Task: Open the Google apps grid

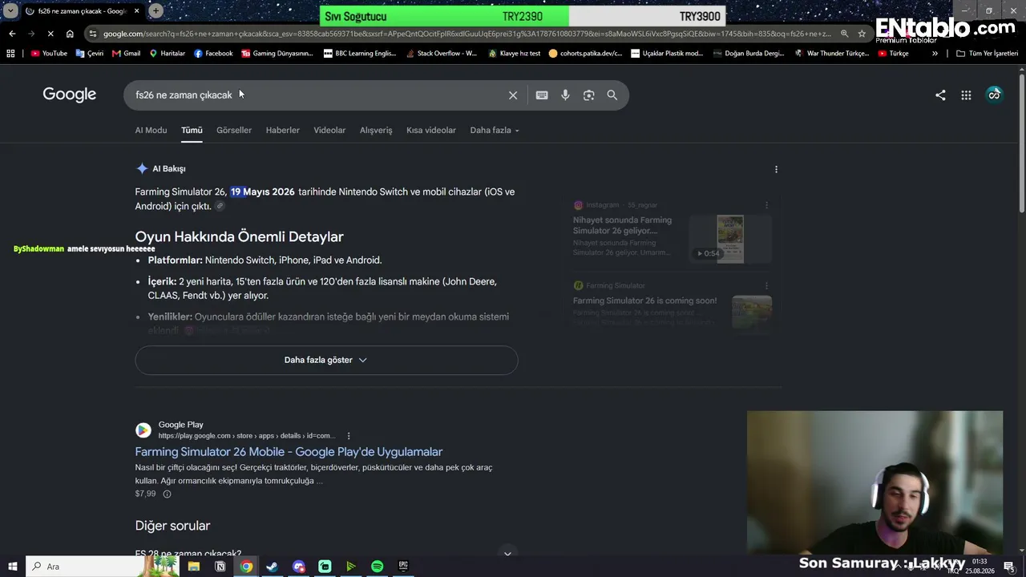Action: pyautogui.click(x=966, y=95)
